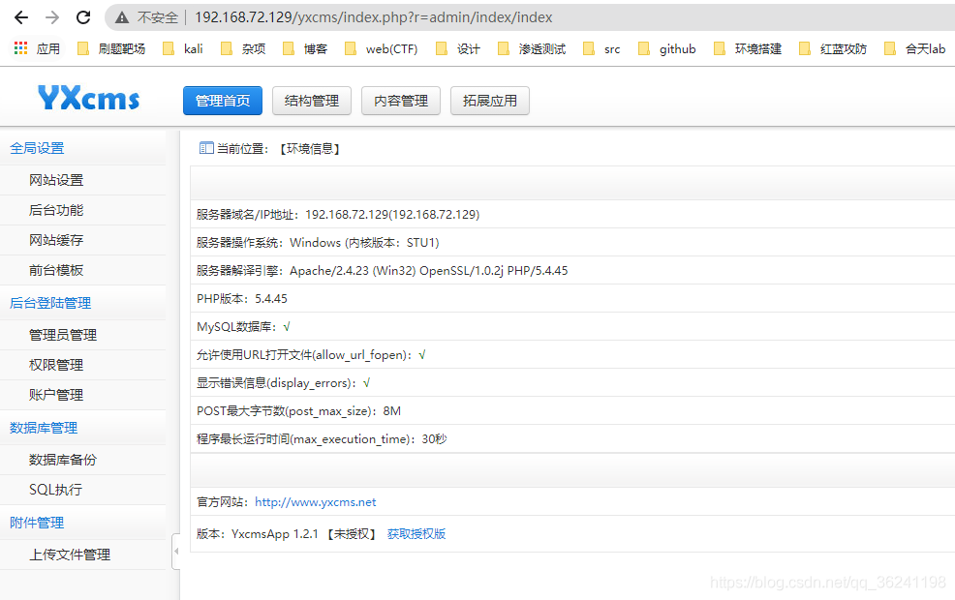Open the github bookmark folder

(667, 48)
